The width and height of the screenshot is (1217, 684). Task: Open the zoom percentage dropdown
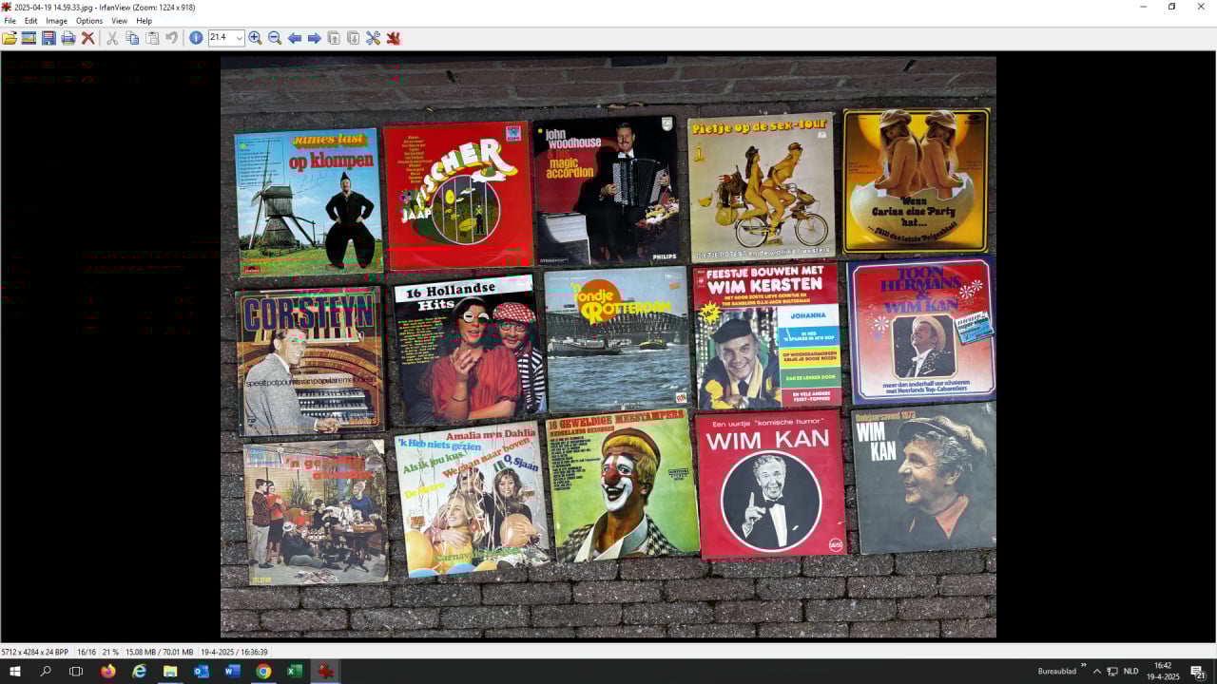239,38
